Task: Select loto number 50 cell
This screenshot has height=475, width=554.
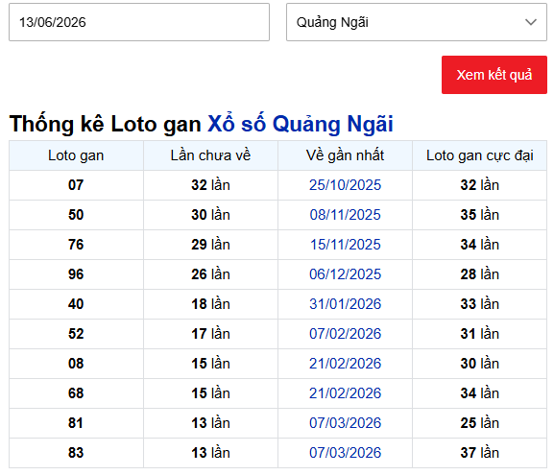Action: tap(76, 215)
